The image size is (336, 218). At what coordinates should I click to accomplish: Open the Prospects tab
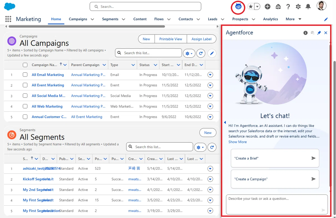point(240,19)
